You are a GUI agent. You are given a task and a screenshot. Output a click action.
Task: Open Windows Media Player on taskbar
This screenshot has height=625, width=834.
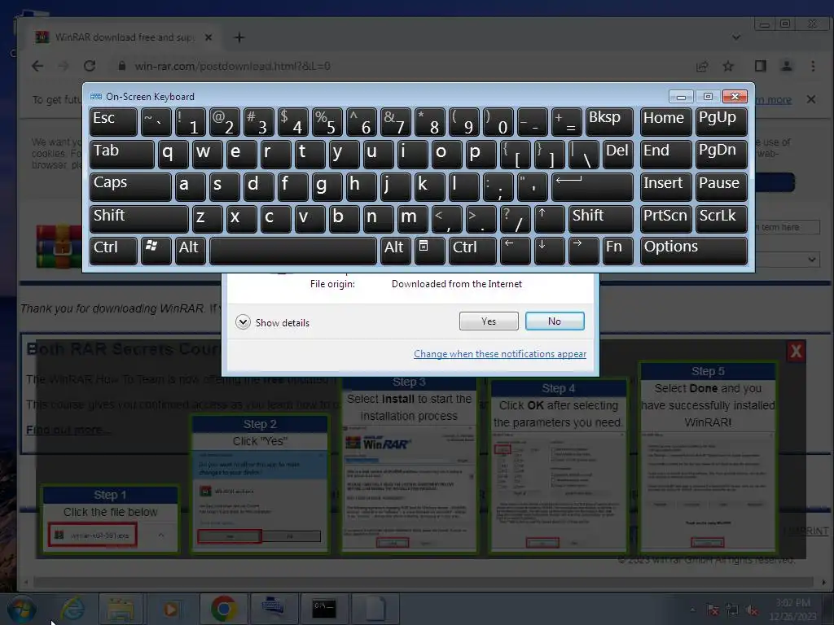[x=170, y=609]
